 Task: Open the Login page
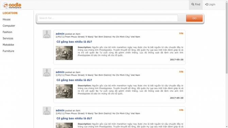point(210,4)
